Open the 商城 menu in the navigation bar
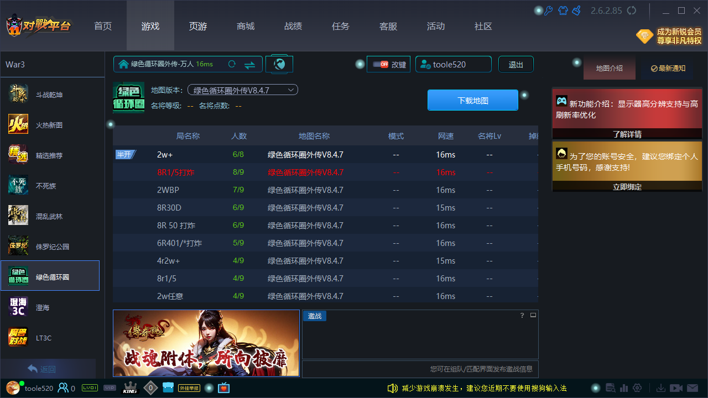Screen dimensions: 708x398 tap(245, 26)
